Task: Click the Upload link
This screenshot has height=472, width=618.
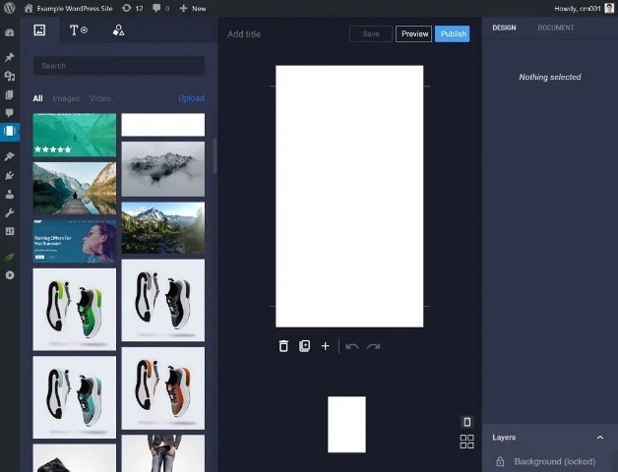Action: (x=191, y=98)
